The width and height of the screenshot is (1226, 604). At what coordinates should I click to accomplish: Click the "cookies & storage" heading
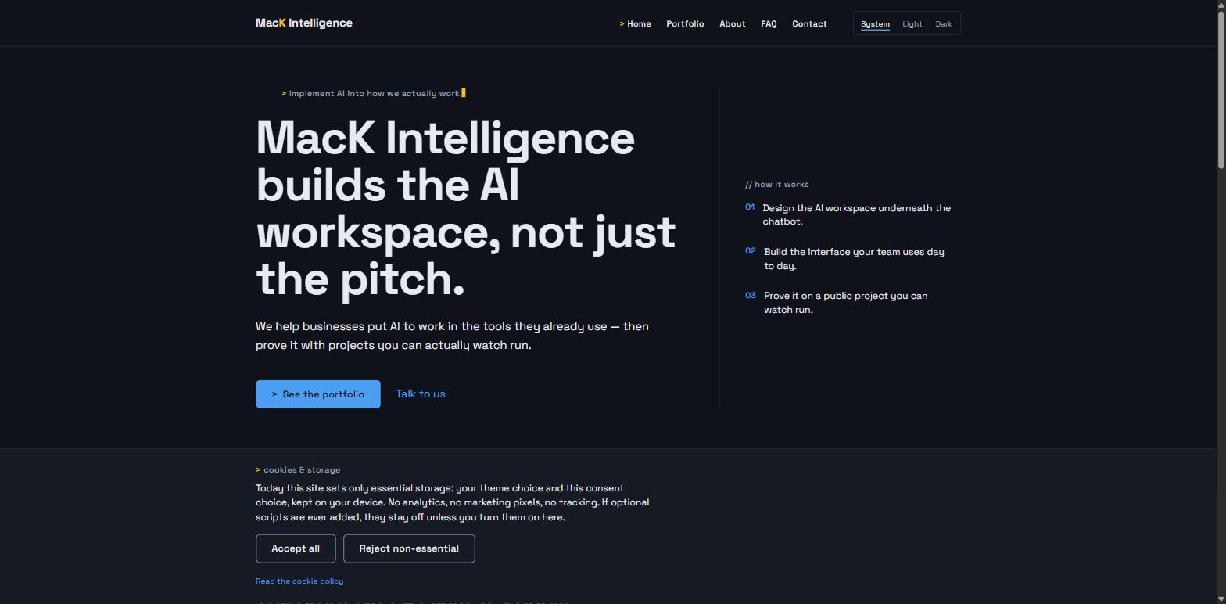[298, 470]
